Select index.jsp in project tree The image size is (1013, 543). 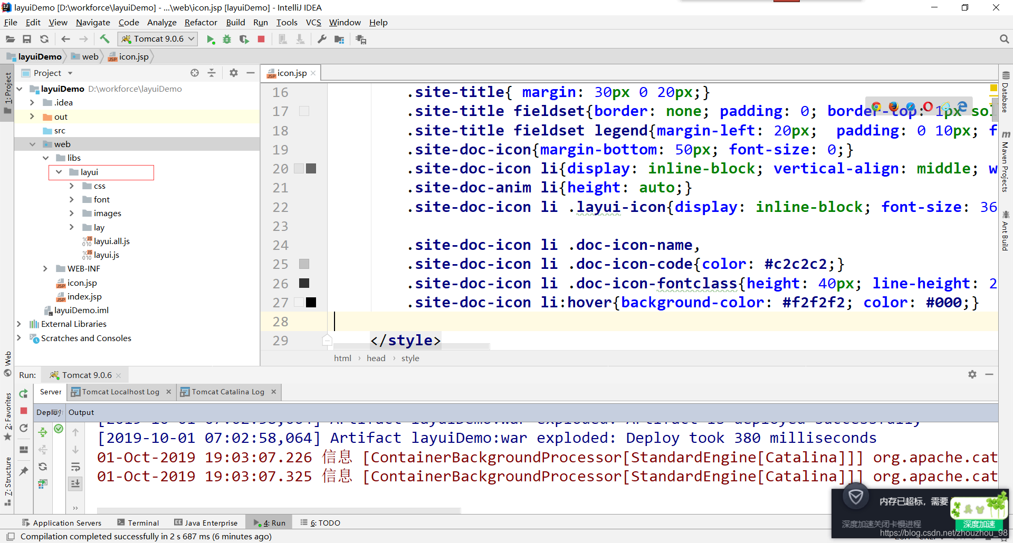[x=84, y=297]
